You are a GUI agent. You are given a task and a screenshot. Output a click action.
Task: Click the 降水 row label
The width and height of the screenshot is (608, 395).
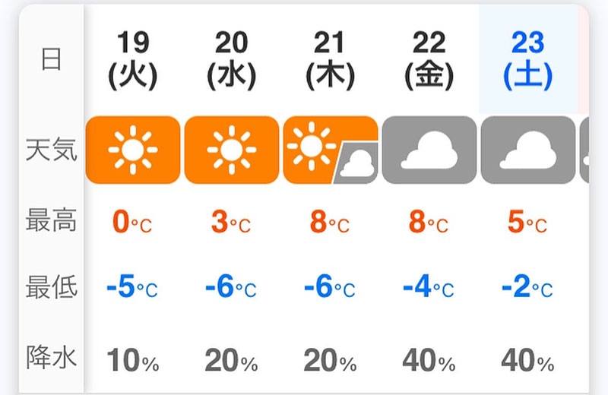[51, 357]
